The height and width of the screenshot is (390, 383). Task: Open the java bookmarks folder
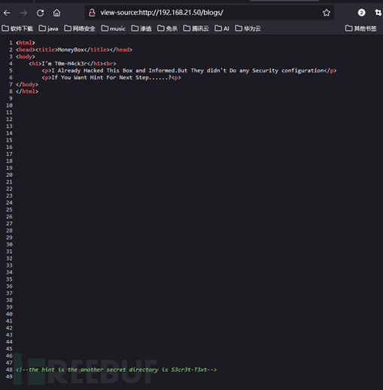48,29
